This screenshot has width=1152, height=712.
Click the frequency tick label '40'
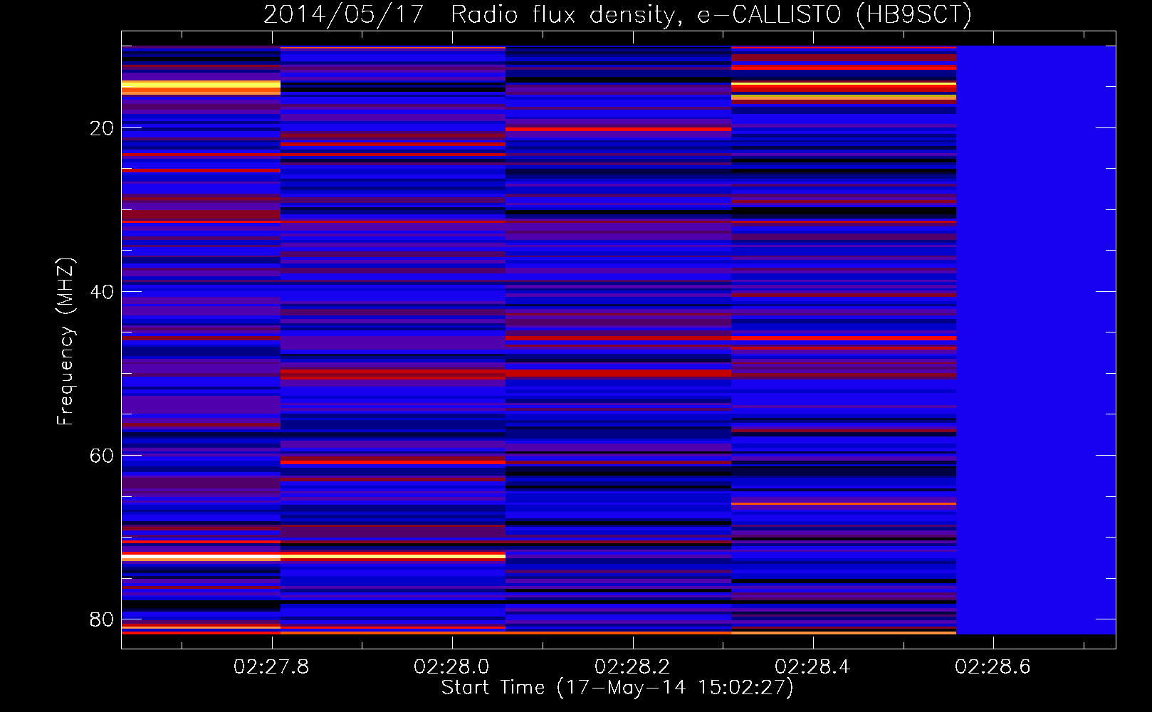[102, 292]
